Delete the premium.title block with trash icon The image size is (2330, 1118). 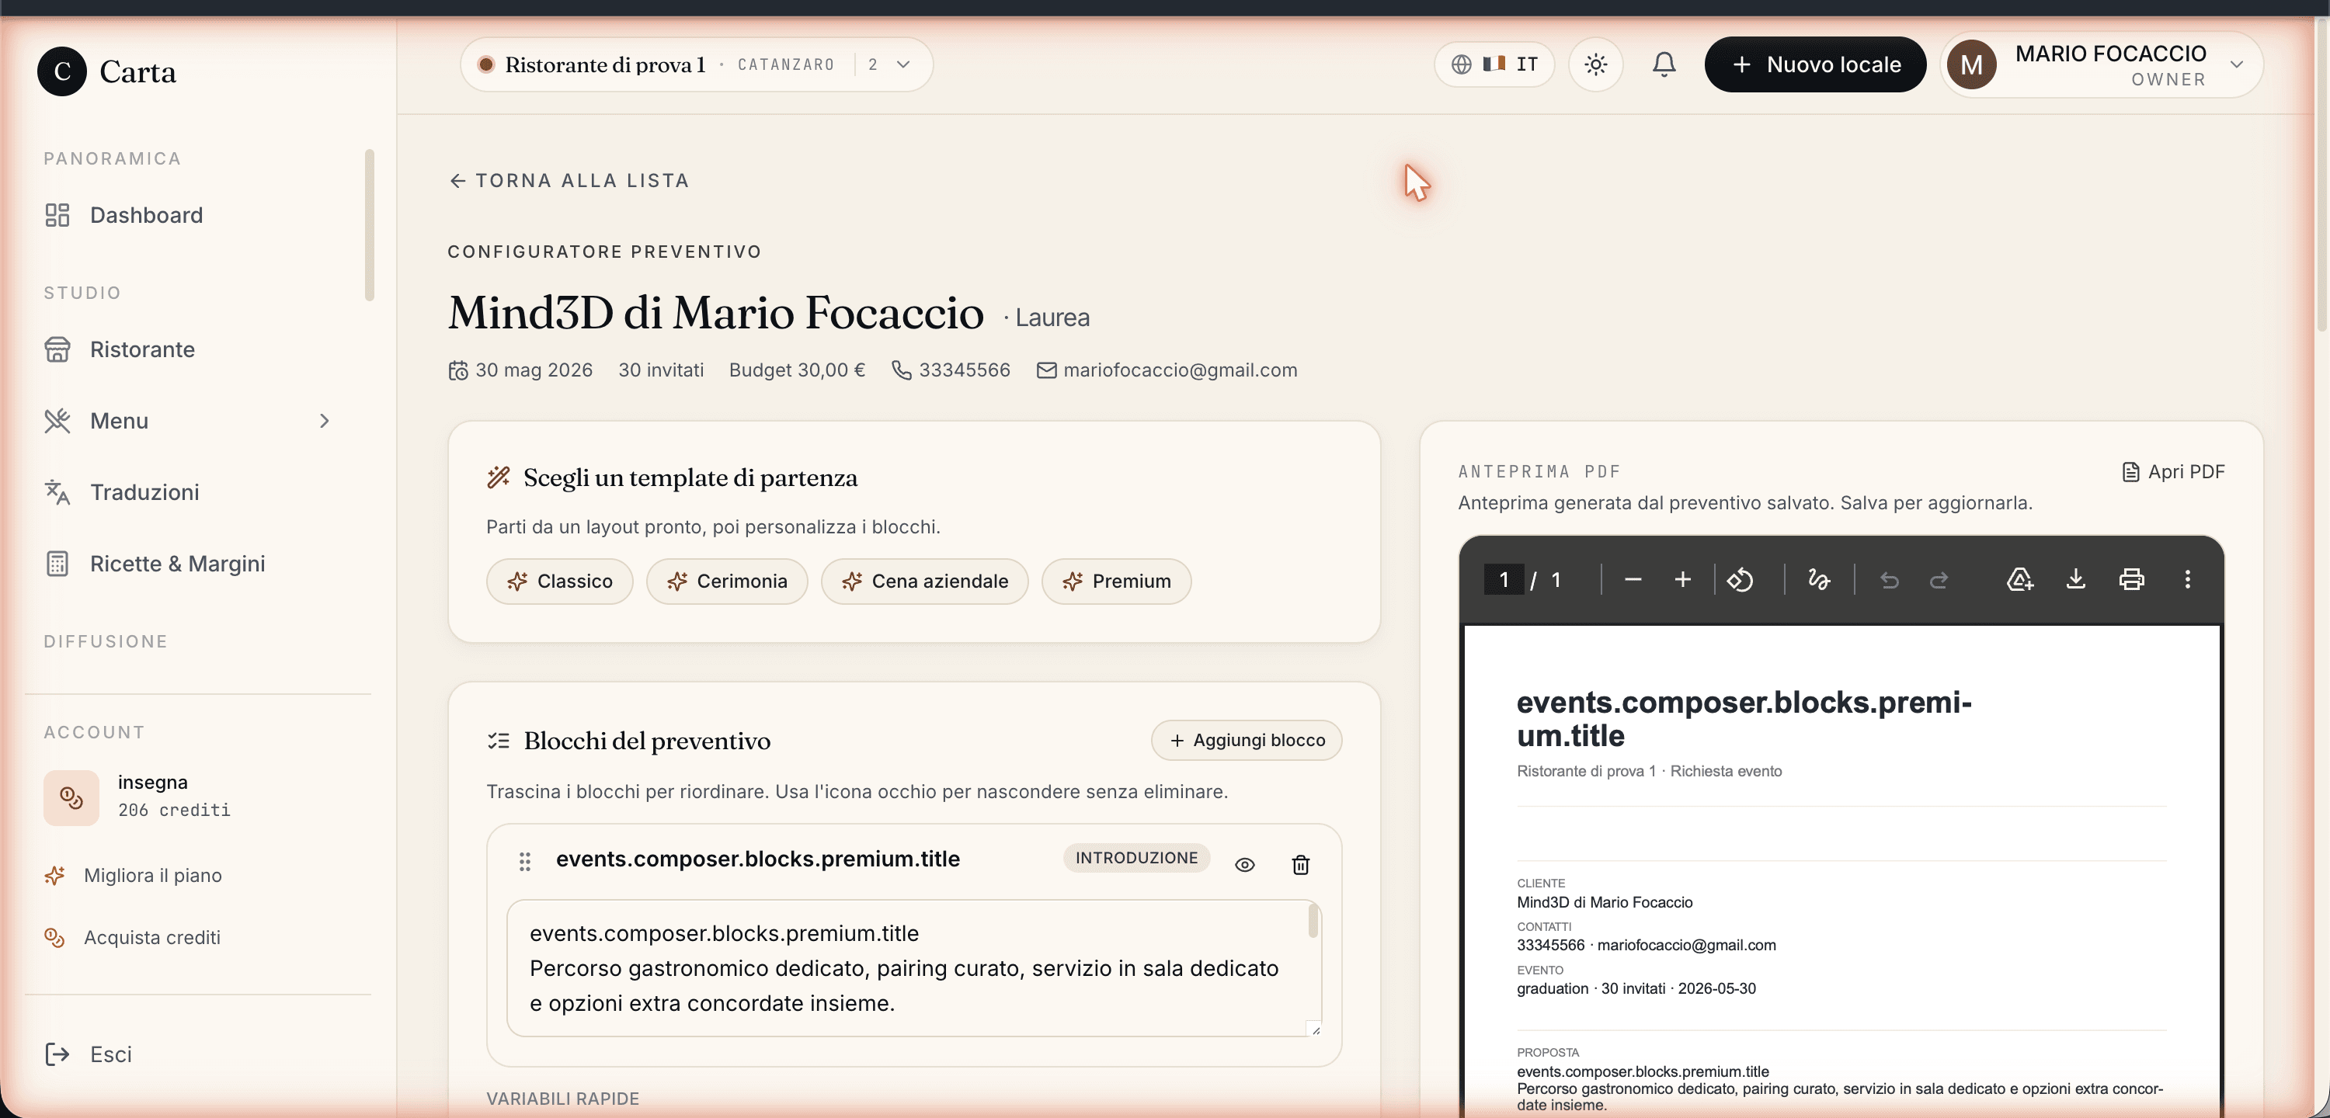(x=1301, y=865)
